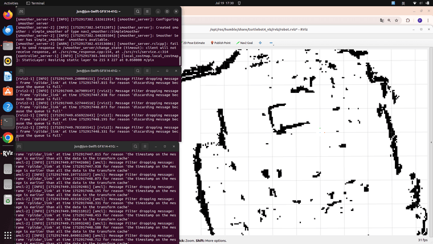Screen dimensions: 433x244
Task: Open the hamburger menu of the top terminal
Action: coord(147,11)
